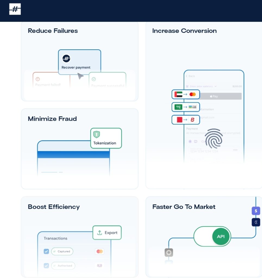Click the hashtag icon on the Recover payment card

pyautogui.click(x=66, y=58)
